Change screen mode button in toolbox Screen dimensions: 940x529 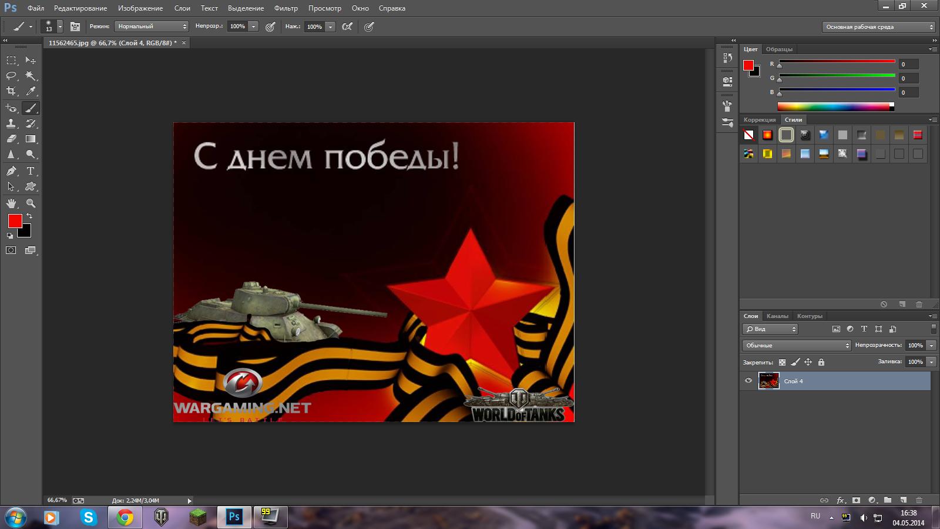[31, 250]
